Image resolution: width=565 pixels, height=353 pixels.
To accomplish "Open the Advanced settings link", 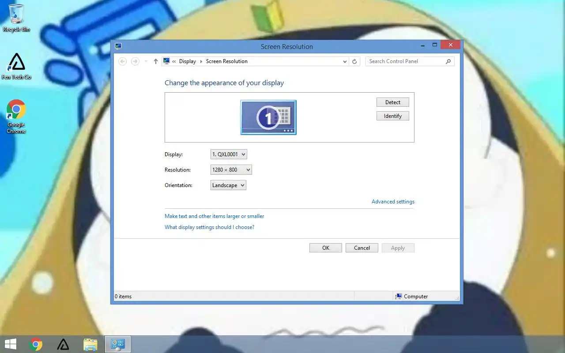I will tap(393, 202).
